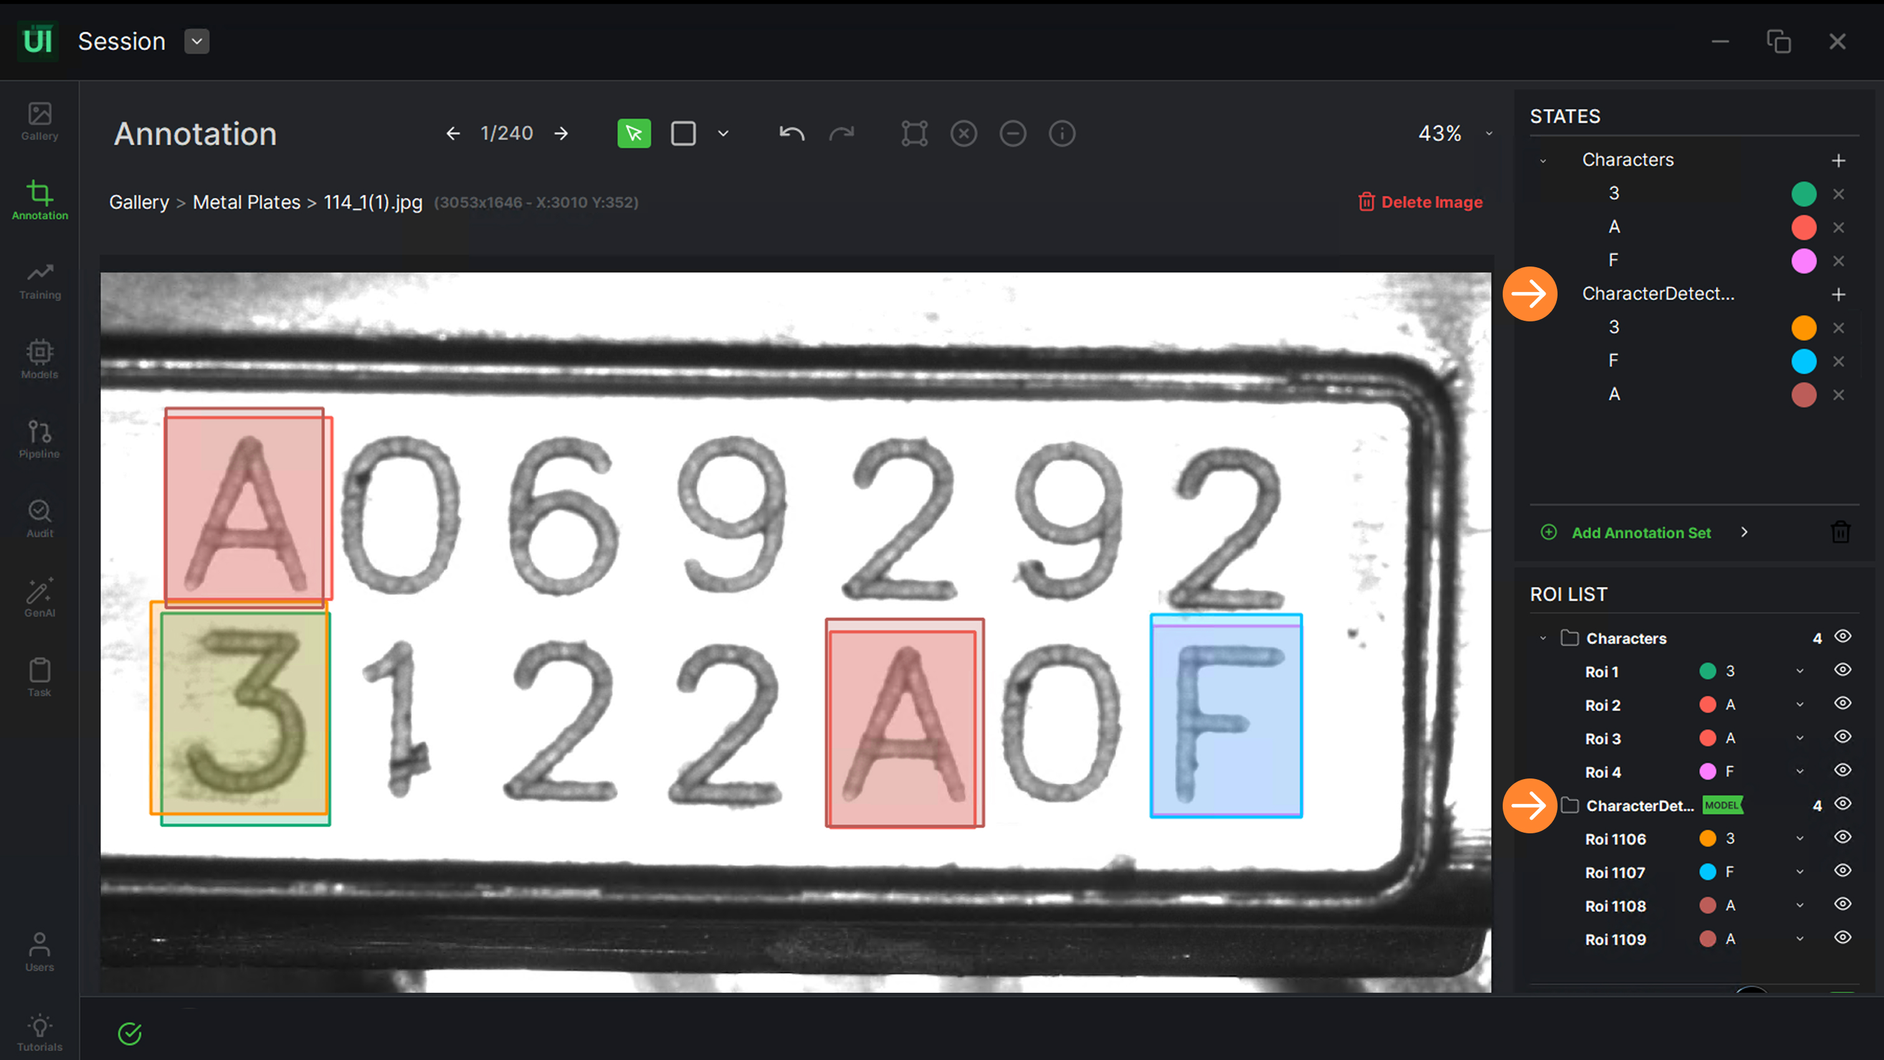Select the pointer selection tool
Screen dimensions: 1884x1060
[x=634, y=134]
